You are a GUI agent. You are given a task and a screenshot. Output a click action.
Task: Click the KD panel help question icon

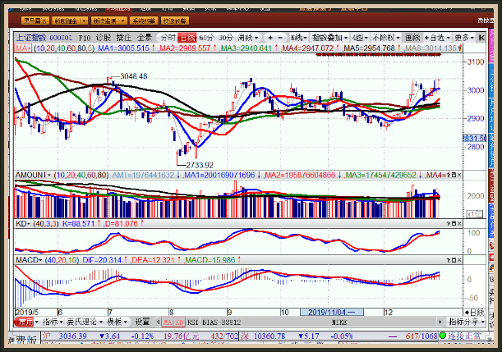[x=449, y=224]
